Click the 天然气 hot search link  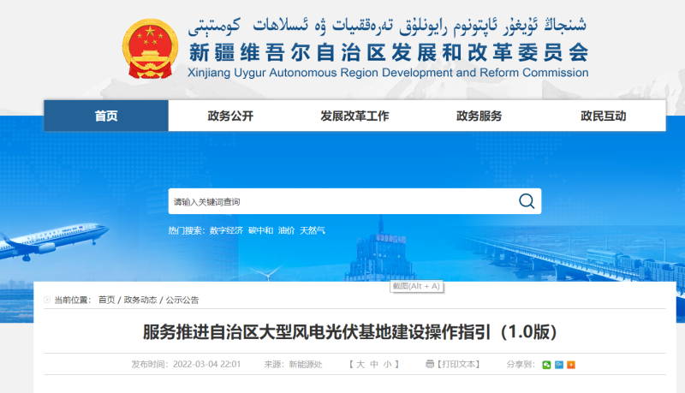(312, 230)
